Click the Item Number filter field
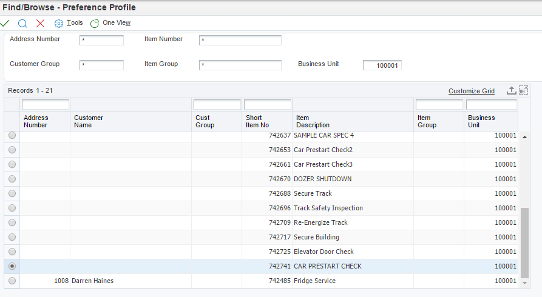 click(240, 41)
